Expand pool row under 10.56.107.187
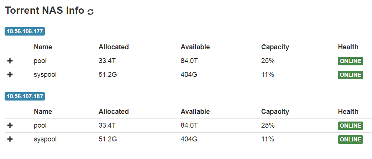This screenshot has width=372, height=159. click(10, 125)
